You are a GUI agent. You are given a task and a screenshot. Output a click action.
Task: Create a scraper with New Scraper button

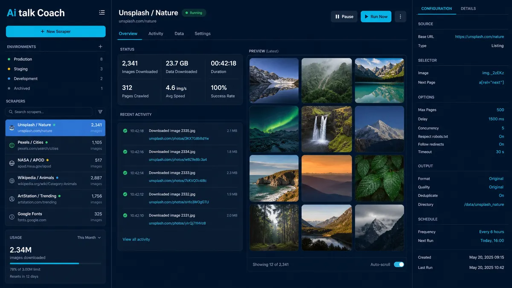point(55,32)
